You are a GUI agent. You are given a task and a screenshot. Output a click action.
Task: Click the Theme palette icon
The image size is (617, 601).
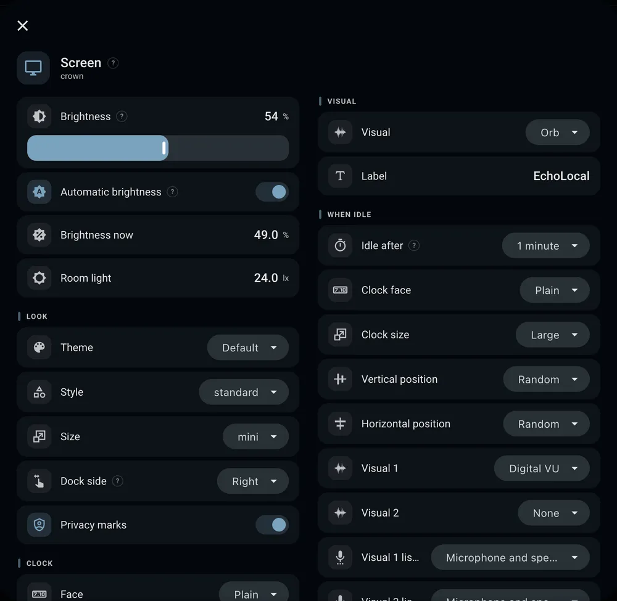39,348
